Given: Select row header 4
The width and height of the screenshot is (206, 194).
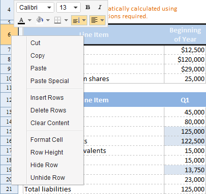Looking at the screenshot, I should point(7,10).
